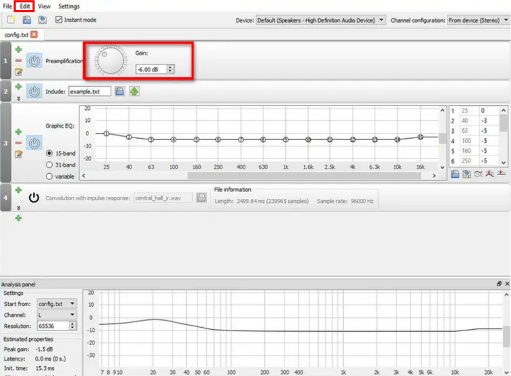Image resolution: width=511 pixels, height=376 pixels.
Task: Open the Device dropdown
Action: (x=321, y=20)
